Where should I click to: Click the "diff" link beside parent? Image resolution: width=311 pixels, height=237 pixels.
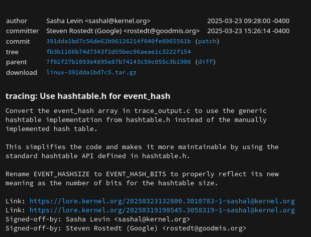tap(205, 62)
